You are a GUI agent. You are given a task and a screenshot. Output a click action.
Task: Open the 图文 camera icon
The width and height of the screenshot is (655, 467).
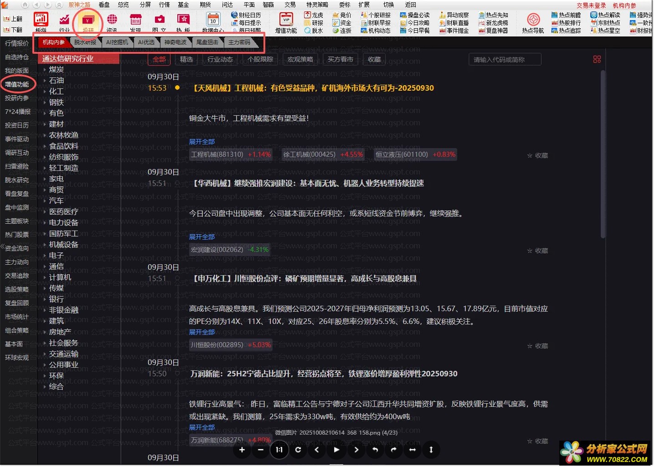[x=159, y=22]
